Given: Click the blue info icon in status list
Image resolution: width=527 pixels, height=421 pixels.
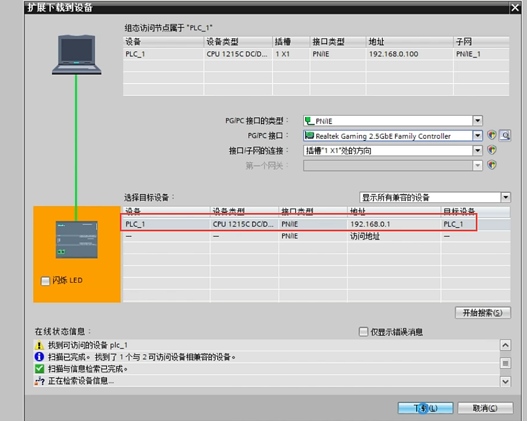Looking at the screenshot, I should [x=39, y=357].
